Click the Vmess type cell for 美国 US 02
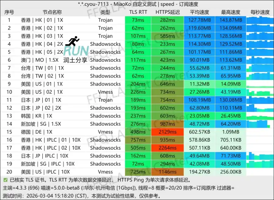274x200 pixels. point(105,92)
